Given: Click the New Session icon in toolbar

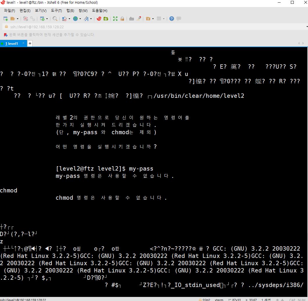Looking at the screenshot, I should pyautogui.click(x=6, y=19).
